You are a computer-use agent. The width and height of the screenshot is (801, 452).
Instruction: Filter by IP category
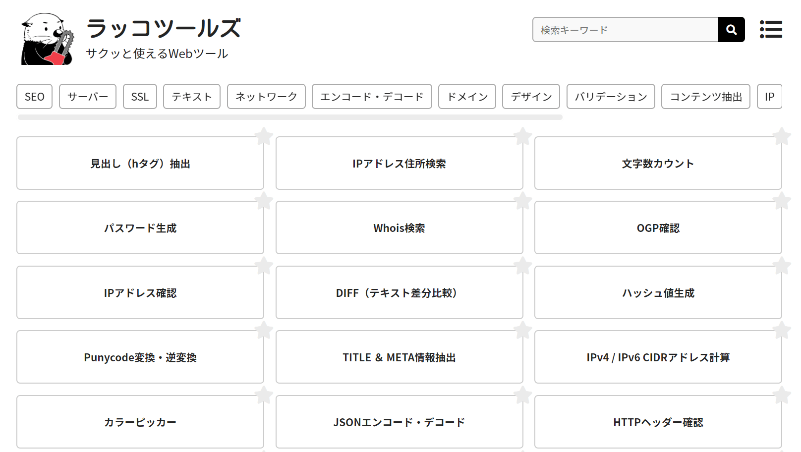pyautogui.click(x=770, y=97)
